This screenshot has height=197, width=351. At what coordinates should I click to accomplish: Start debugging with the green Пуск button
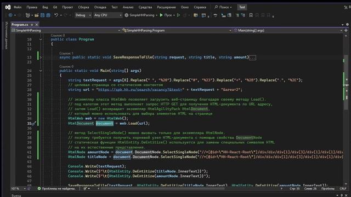coord(166,15)
